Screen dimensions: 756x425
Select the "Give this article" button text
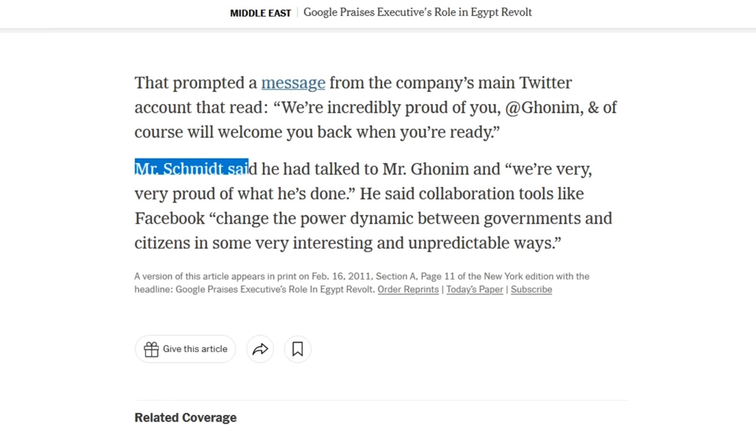tap(195, 349)
